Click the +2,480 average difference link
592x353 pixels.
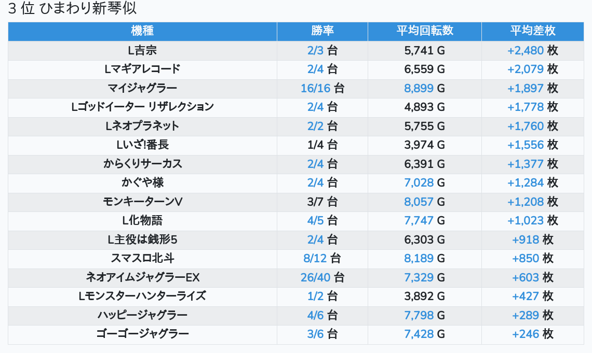click(x=526, y=50)
